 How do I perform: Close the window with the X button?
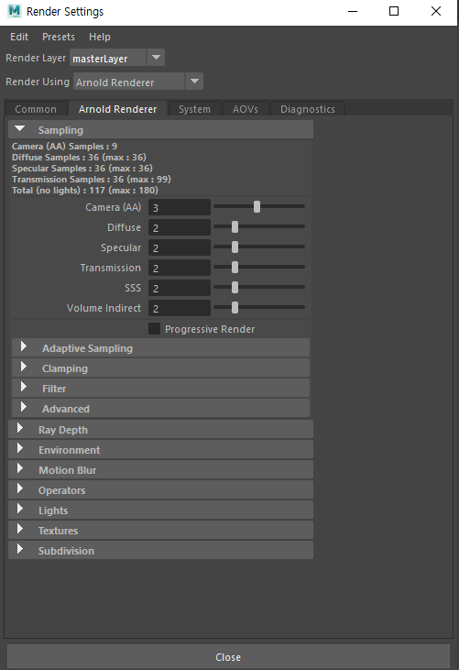point(436,11)
